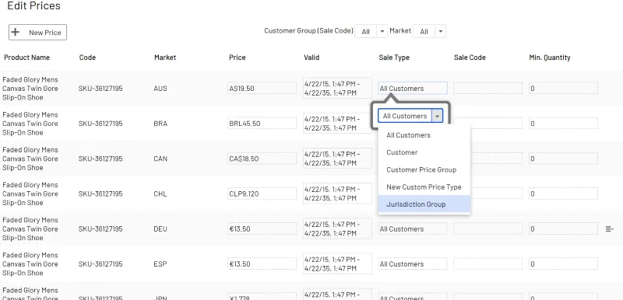Click SKU-36127195 code in AUS row

click(x=100, y=89)
